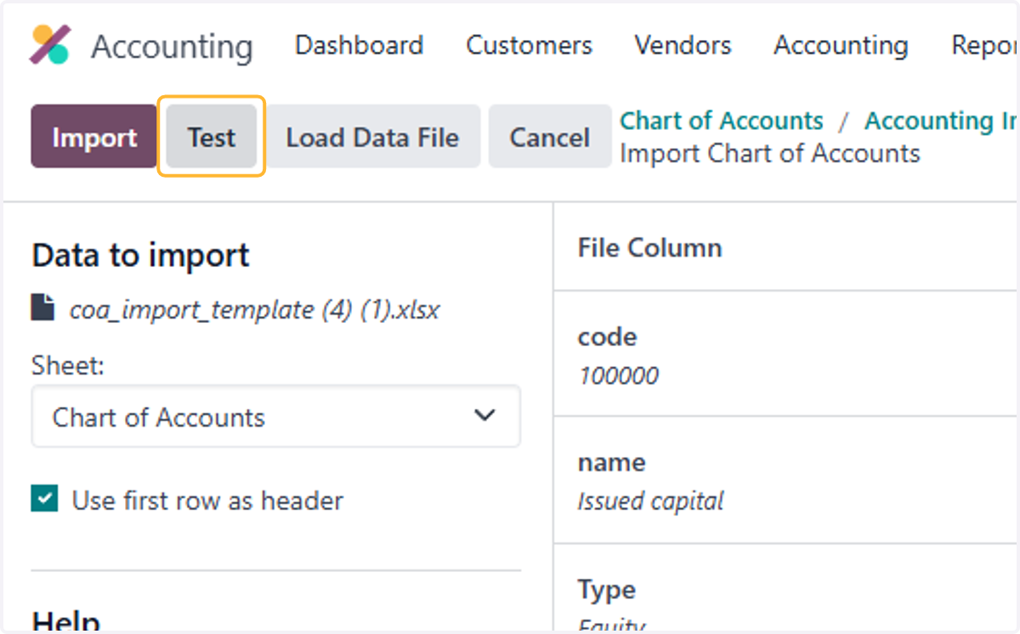Open the Chart of Accounts breadcrumb link

tap(722, 121)
